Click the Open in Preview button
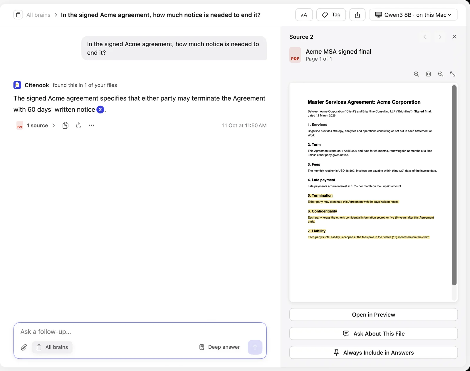The image size is (470, 371). pyautogui.click(x=373, y=314)
